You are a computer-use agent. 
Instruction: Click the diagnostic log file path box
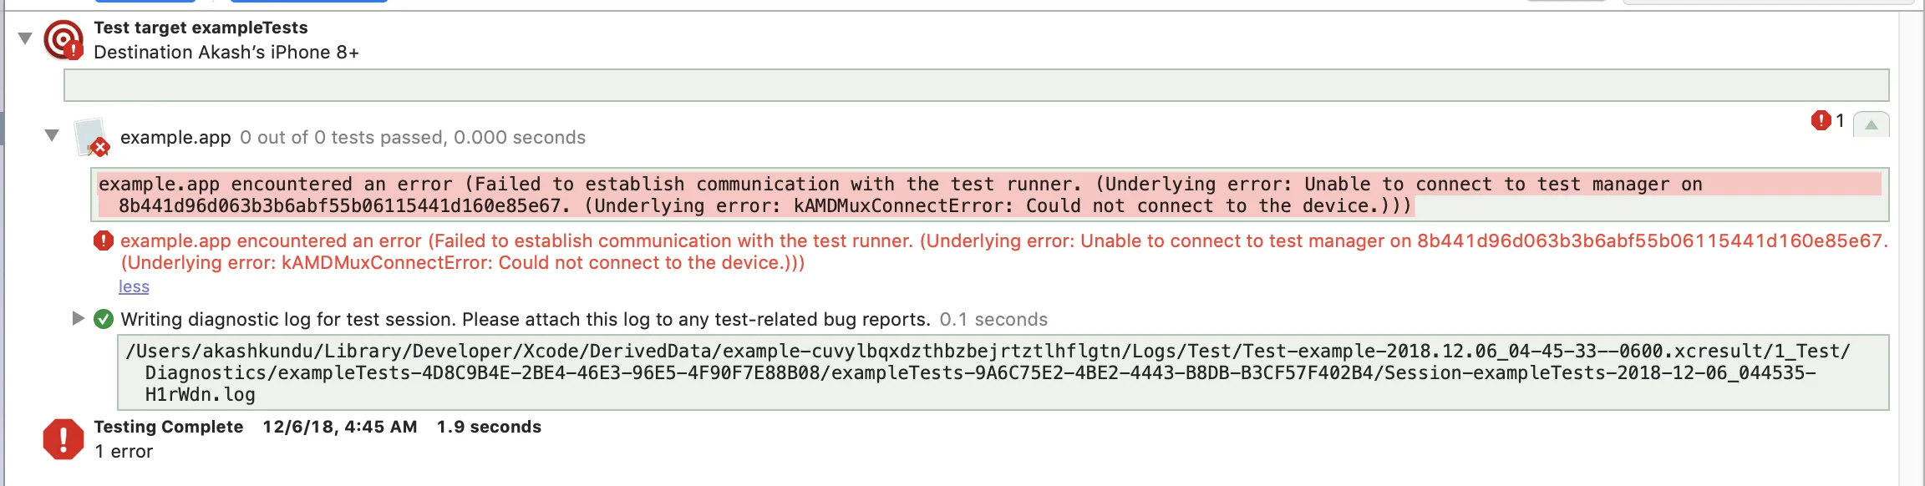pos(1003,372)
